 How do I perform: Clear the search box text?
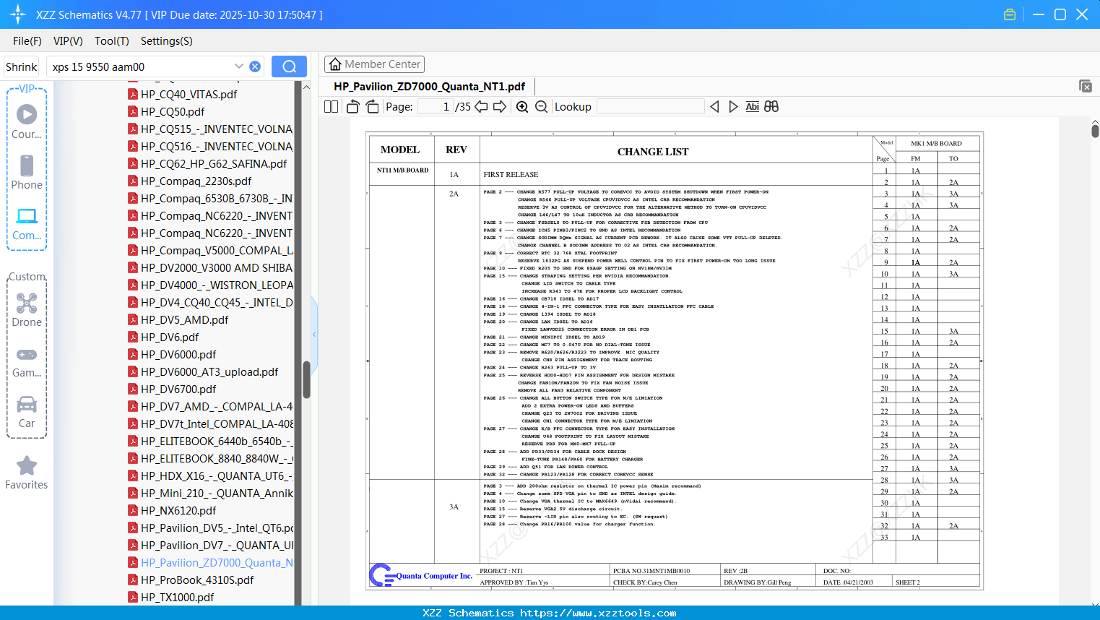coord(255,66)
